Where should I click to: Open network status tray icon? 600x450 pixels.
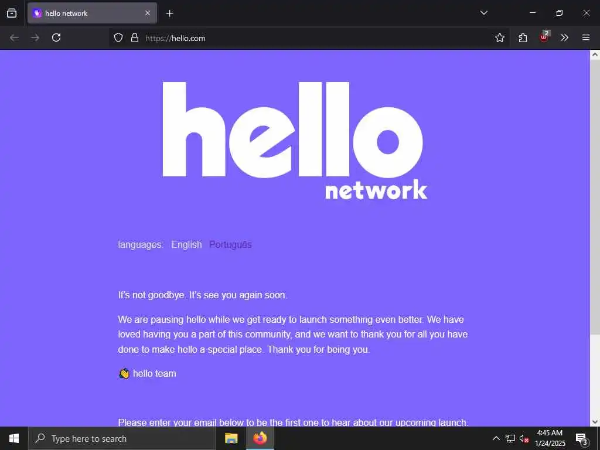click(x=510, y=438)
